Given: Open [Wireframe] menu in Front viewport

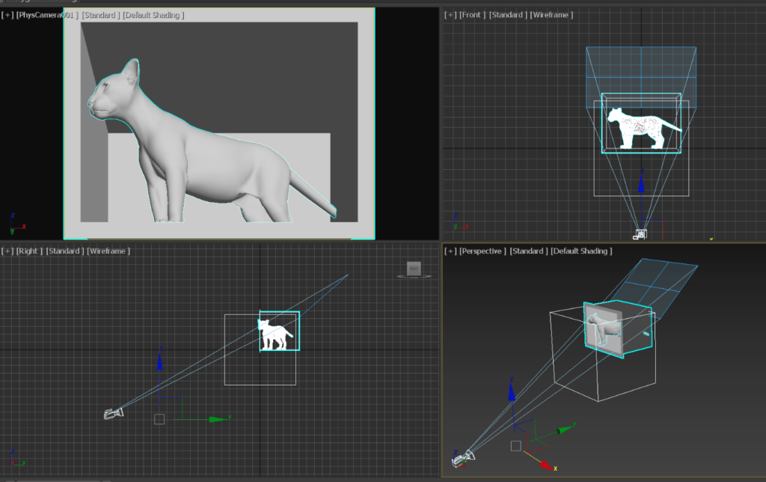Looking at the screenshot, I should pos(551,15).
